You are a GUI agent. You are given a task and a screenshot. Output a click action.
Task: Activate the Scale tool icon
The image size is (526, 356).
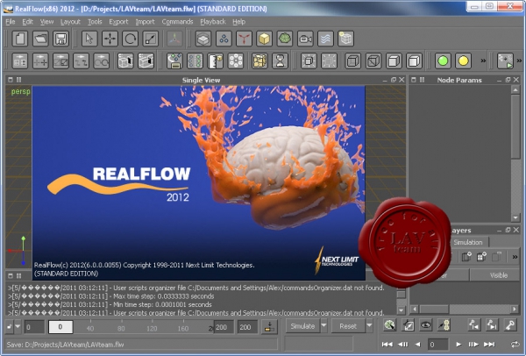point(151,39)
